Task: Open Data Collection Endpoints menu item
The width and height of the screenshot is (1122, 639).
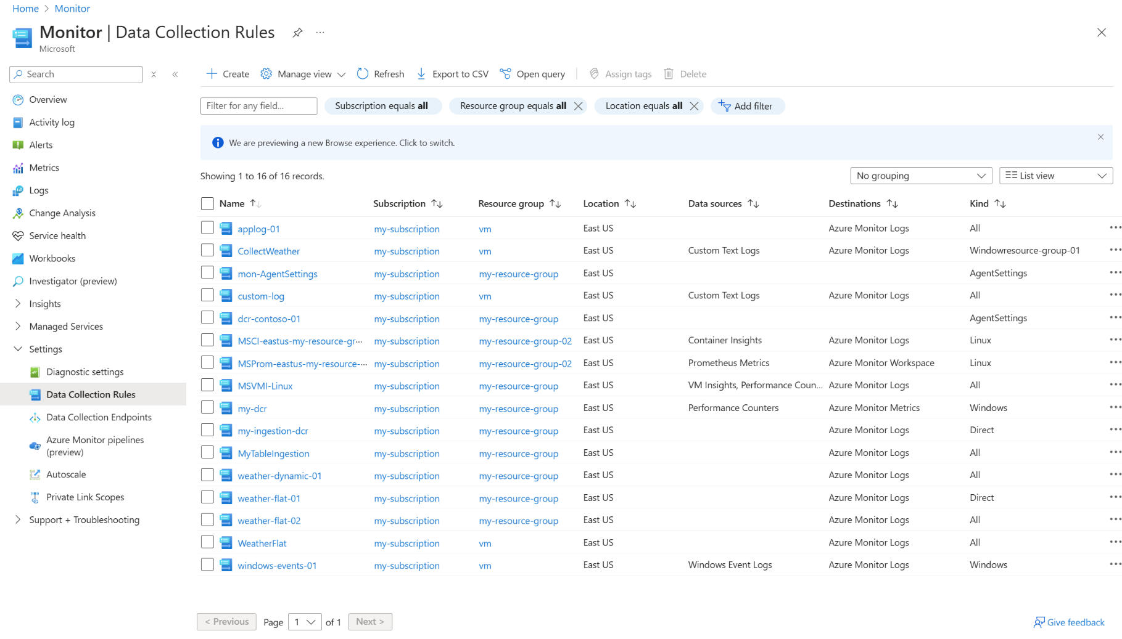Action: click(x=99, y=417)
